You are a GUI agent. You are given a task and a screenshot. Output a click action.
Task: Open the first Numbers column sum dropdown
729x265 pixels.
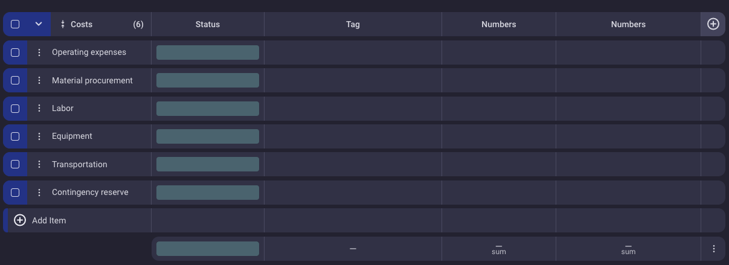498,249
